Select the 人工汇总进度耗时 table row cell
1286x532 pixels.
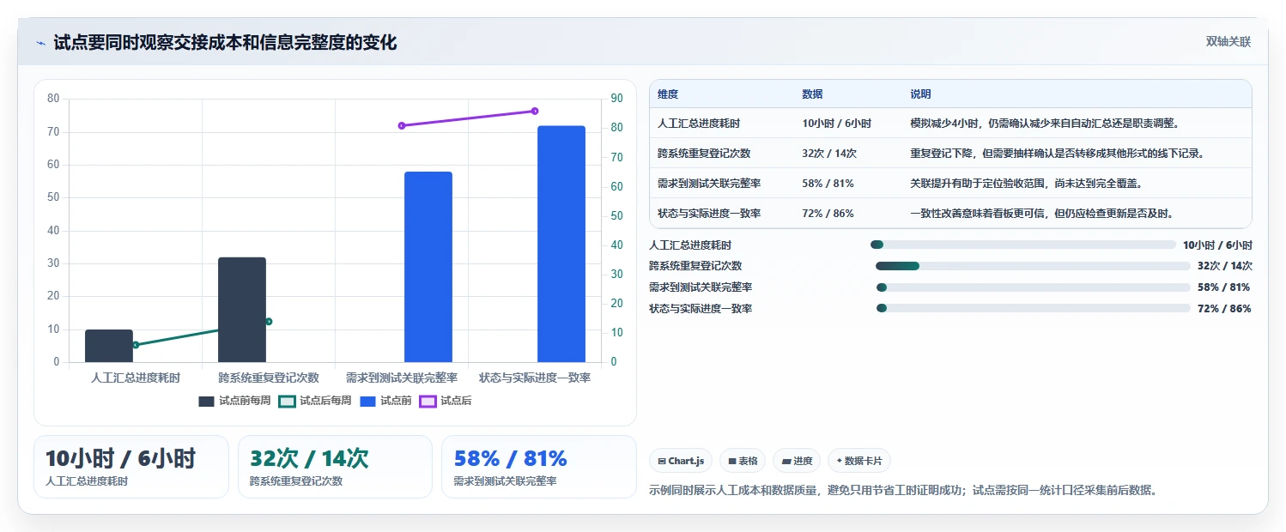[x=699, y=124]
